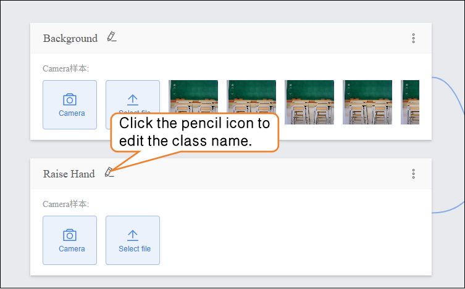Select the partially visible fifth sample thumbnail

pyautogui.click(x=410, y=102)
